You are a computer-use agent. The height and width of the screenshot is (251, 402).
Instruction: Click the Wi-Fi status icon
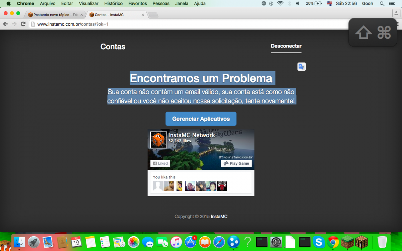[x=280, y=3]
